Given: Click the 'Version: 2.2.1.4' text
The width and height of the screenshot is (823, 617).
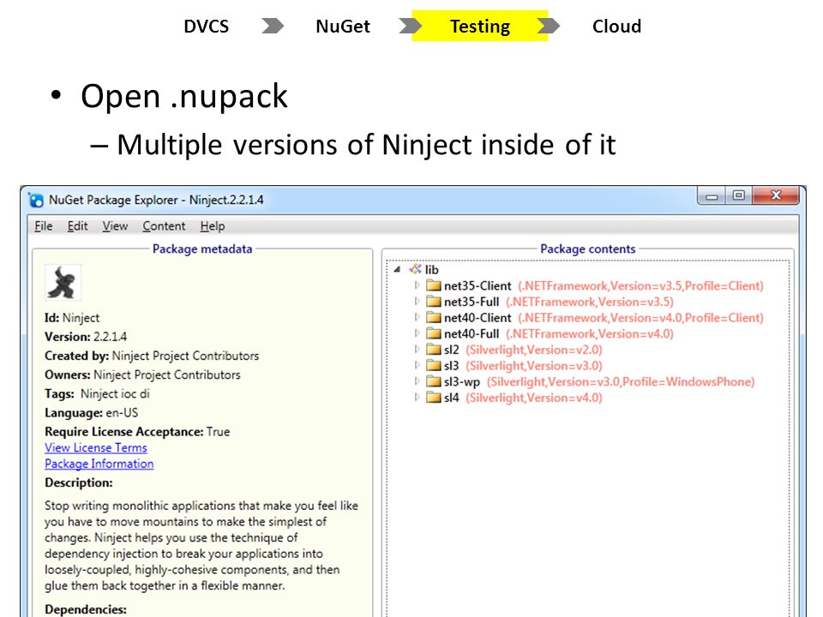Looking at the screenshot, I should click(x=86, y=336).
